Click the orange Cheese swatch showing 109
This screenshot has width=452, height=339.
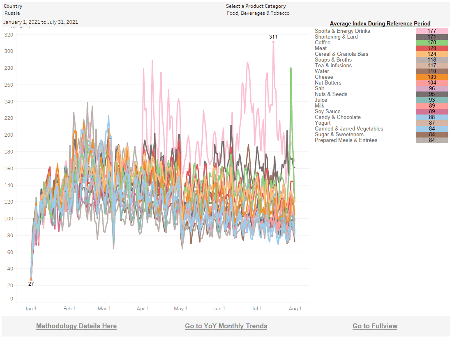pyautogui.click(x=431, y=77)
